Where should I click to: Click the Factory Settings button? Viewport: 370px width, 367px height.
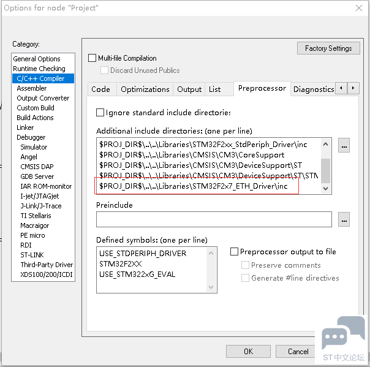pos(328,48)
